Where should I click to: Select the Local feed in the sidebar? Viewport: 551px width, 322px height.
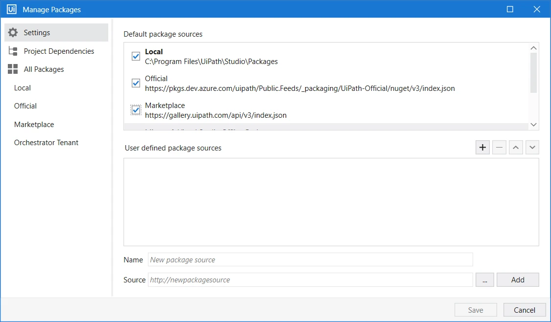pyautogui.click(x=23, y=88)
